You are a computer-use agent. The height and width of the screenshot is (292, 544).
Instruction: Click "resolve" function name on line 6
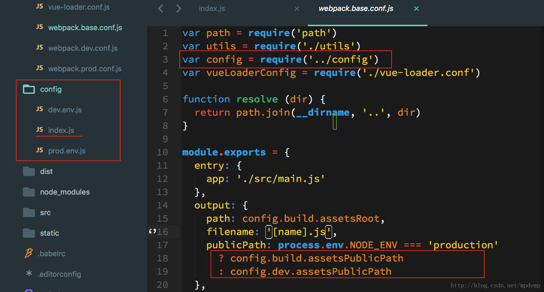(257, 99)
